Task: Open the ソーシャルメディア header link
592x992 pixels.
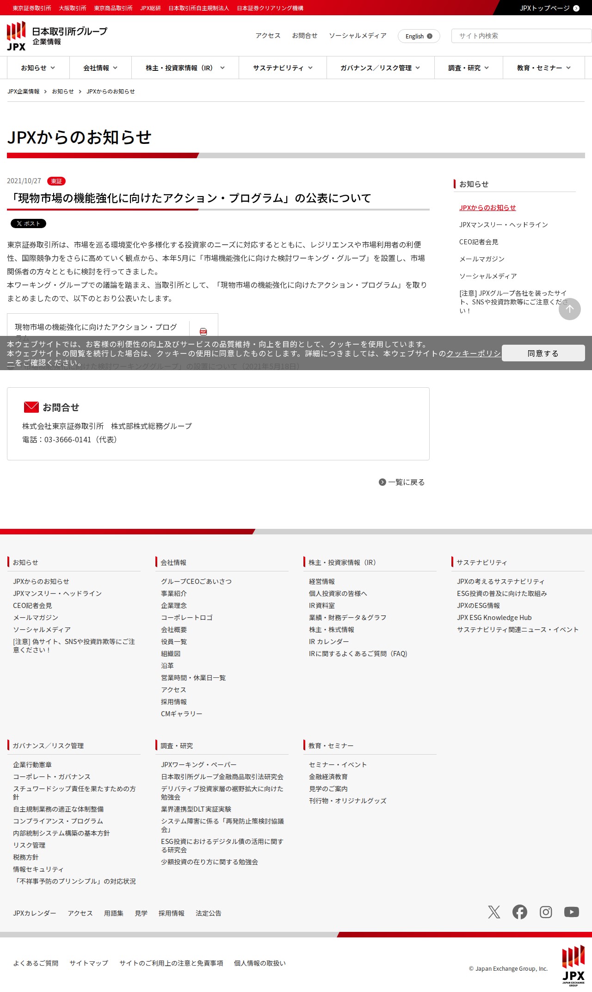Action: pyautogui.click(x=358, y=36)
